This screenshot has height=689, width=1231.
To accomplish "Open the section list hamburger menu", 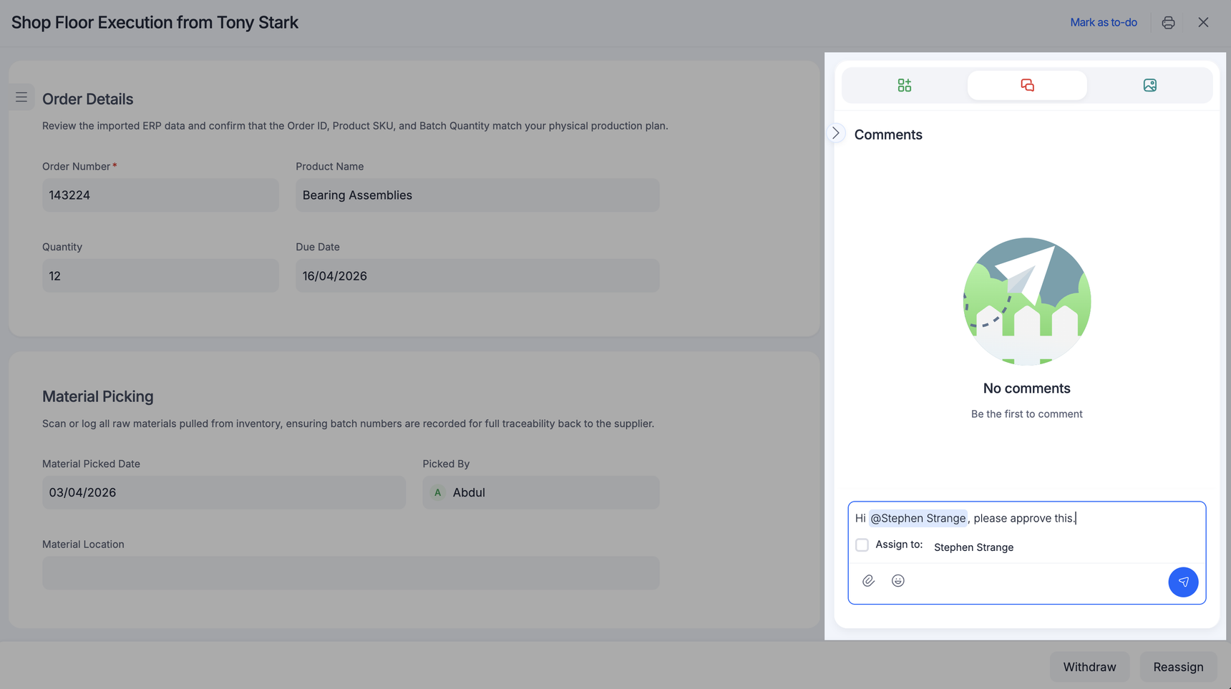I will click(x=21, y=97).
